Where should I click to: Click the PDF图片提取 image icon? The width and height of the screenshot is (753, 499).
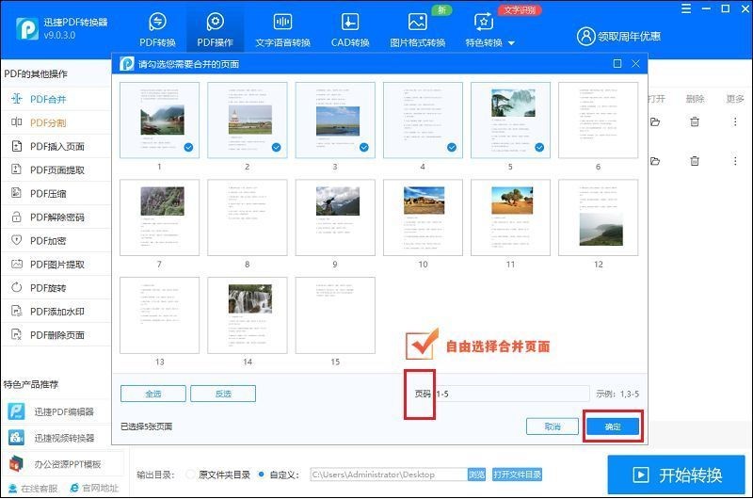click(16, 264)
